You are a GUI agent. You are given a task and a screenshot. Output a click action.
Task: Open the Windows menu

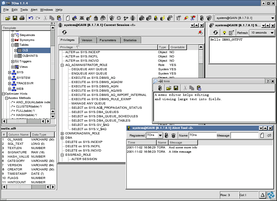(46, 10)
